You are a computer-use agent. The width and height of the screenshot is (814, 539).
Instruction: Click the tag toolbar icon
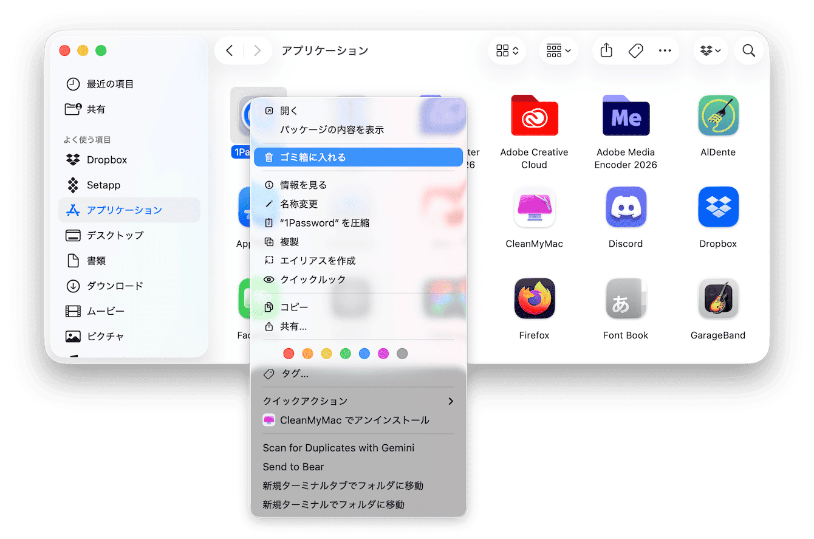coord(635,50)
